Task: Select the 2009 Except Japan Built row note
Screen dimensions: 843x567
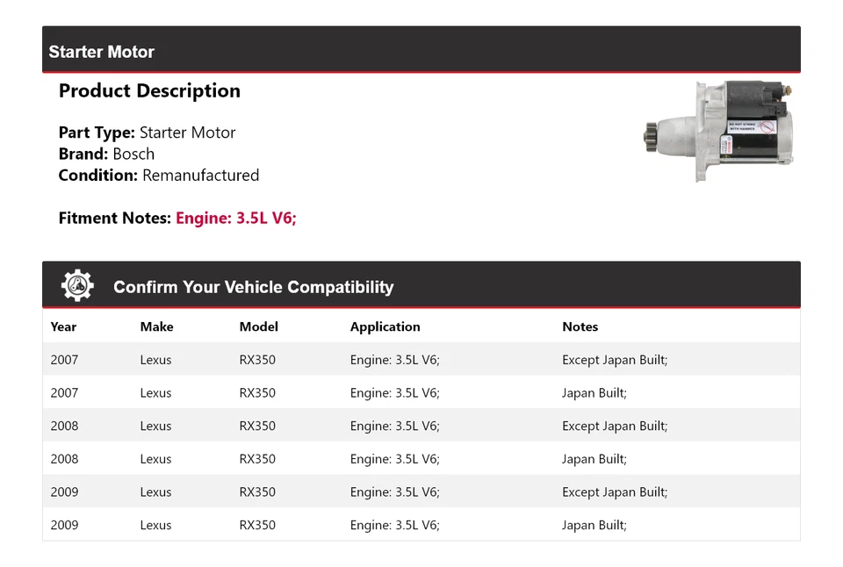Action: [615, 492]
